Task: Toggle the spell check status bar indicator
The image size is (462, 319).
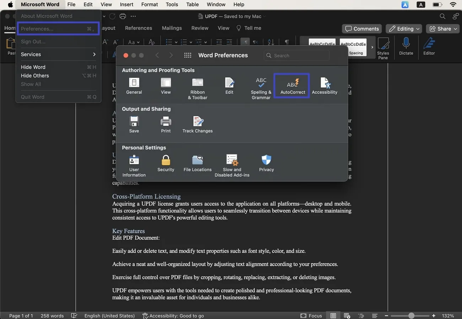Action: [x=74, y=315]
